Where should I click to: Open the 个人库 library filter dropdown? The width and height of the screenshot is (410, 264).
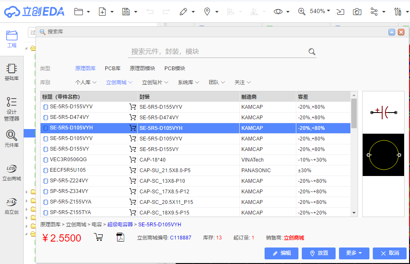click(85, 82)
